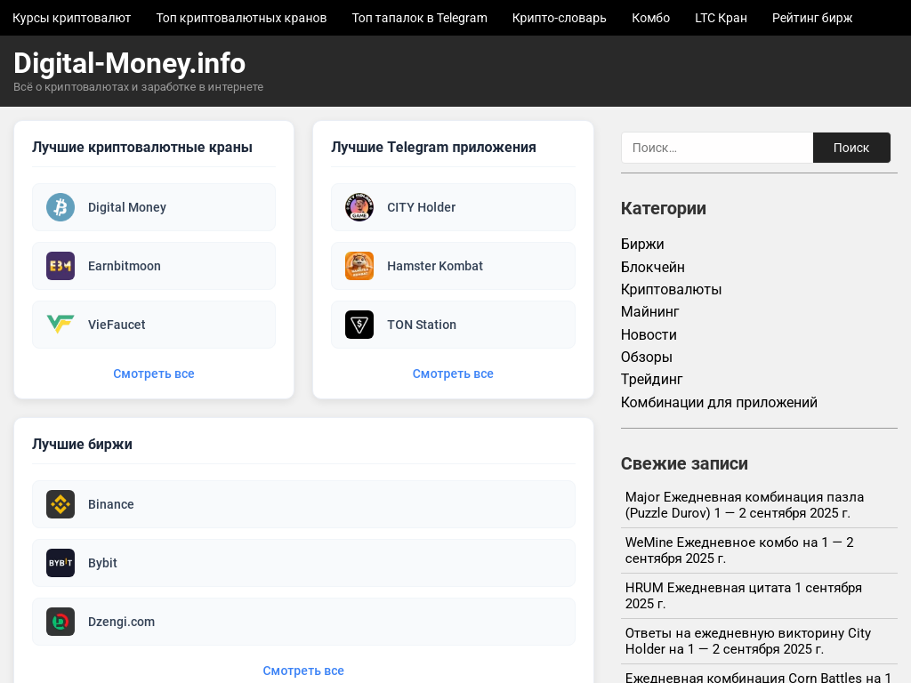This screenshot has width=911, height=683.
Task: Click the Earnbitmoon EBM logo icon
Action: click(x=60, y=266)
